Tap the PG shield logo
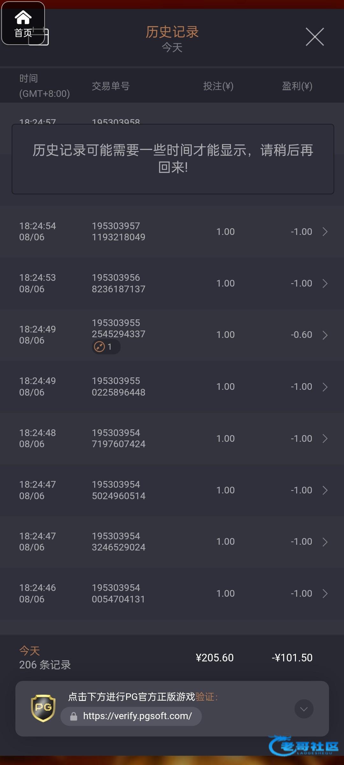The width and height of the screenshot is (344, 765). coord(43,708)
